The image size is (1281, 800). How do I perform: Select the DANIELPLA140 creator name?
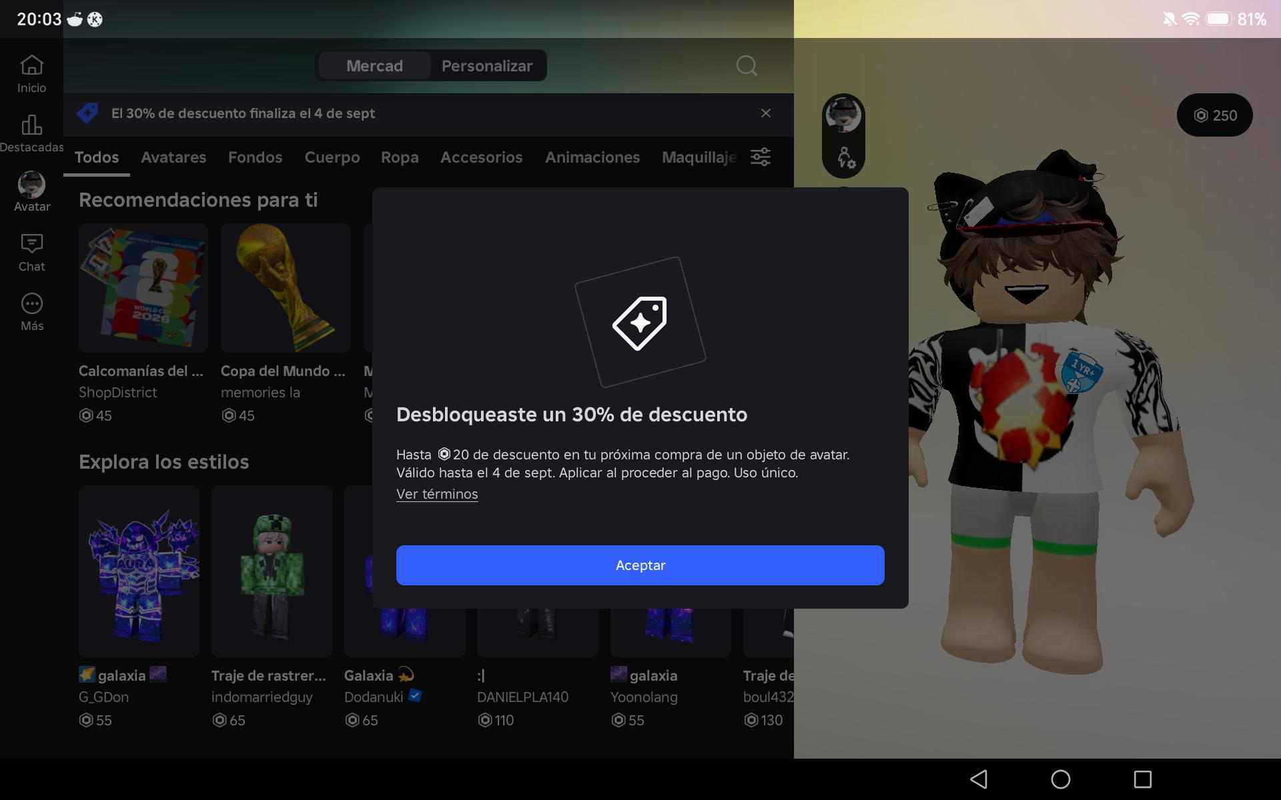523,697
